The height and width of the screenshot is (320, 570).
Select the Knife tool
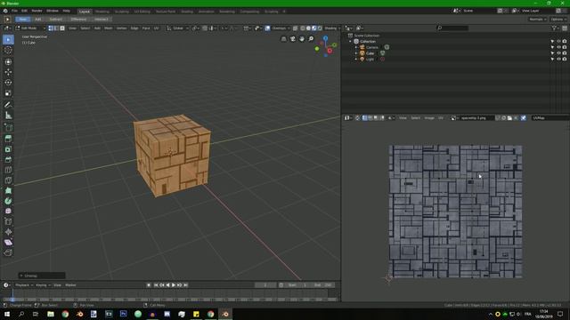[x=8, y=180]
